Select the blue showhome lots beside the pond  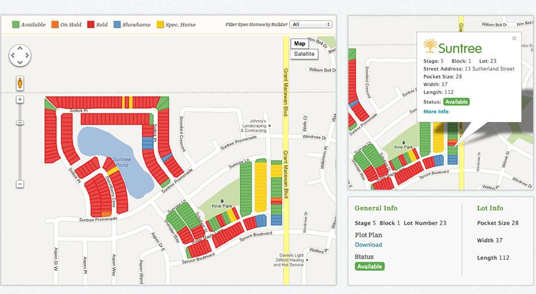[x=148, y=143]
